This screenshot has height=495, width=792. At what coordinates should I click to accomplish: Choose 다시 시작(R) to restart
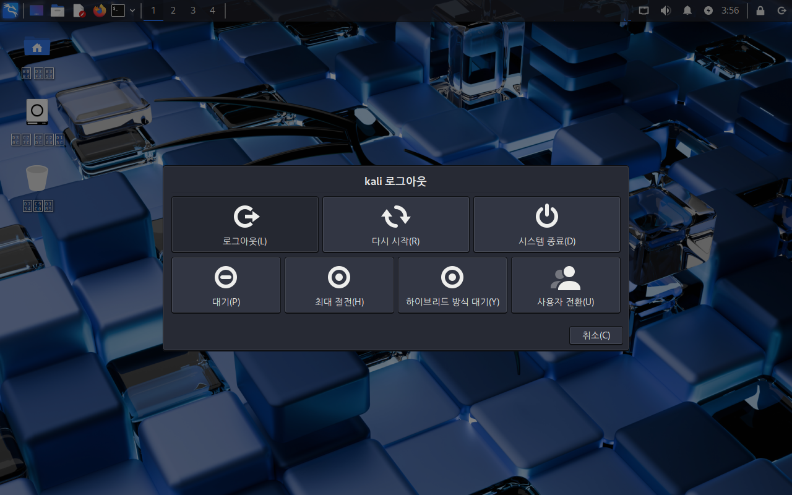click(x=395, y=224)
